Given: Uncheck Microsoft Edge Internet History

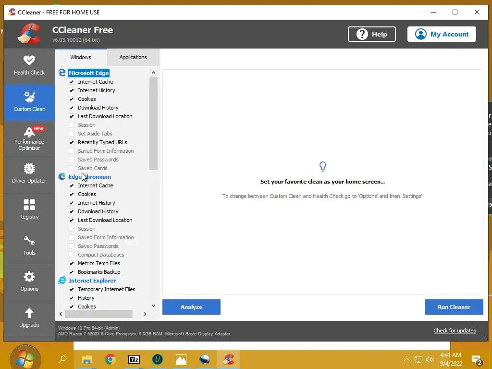Looking at the screenshot, I should (72, 90).
